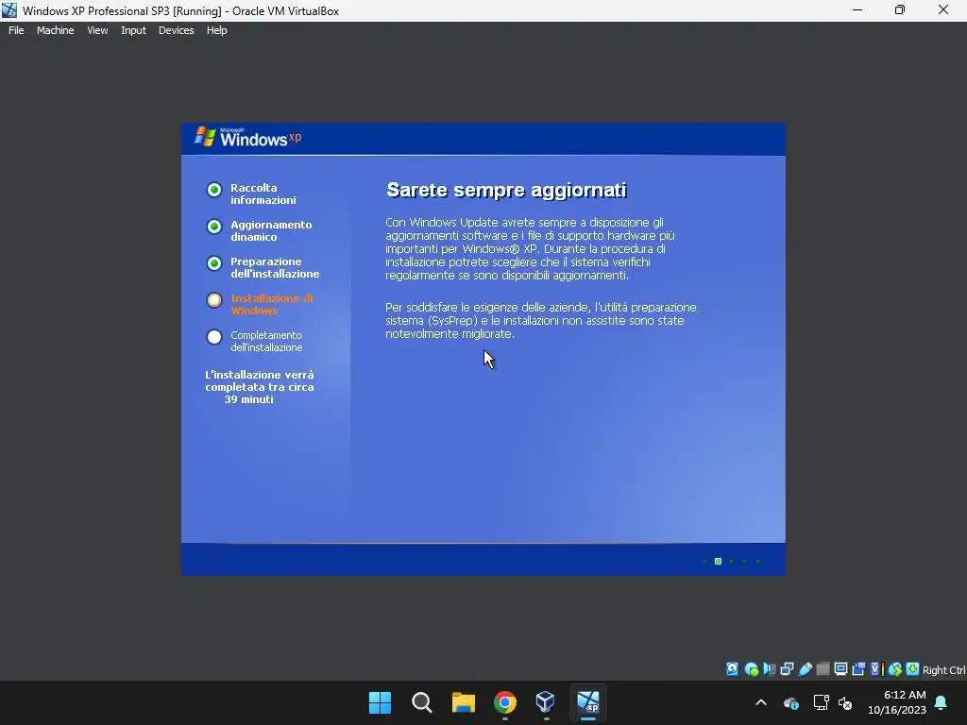Click the Installazione di Windows step indicator
Screen dimensions: 967x725
pos(214,300)
